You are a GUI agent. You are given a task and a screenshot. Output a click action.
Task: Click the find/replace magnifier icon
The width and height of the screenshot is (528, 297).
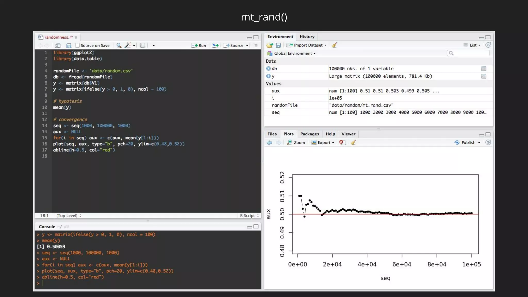119,46
